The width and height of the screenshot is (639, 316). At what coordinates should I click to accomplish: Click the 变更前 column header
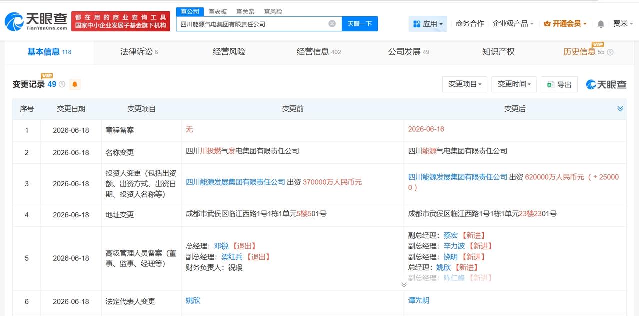[x=293, y=109]
